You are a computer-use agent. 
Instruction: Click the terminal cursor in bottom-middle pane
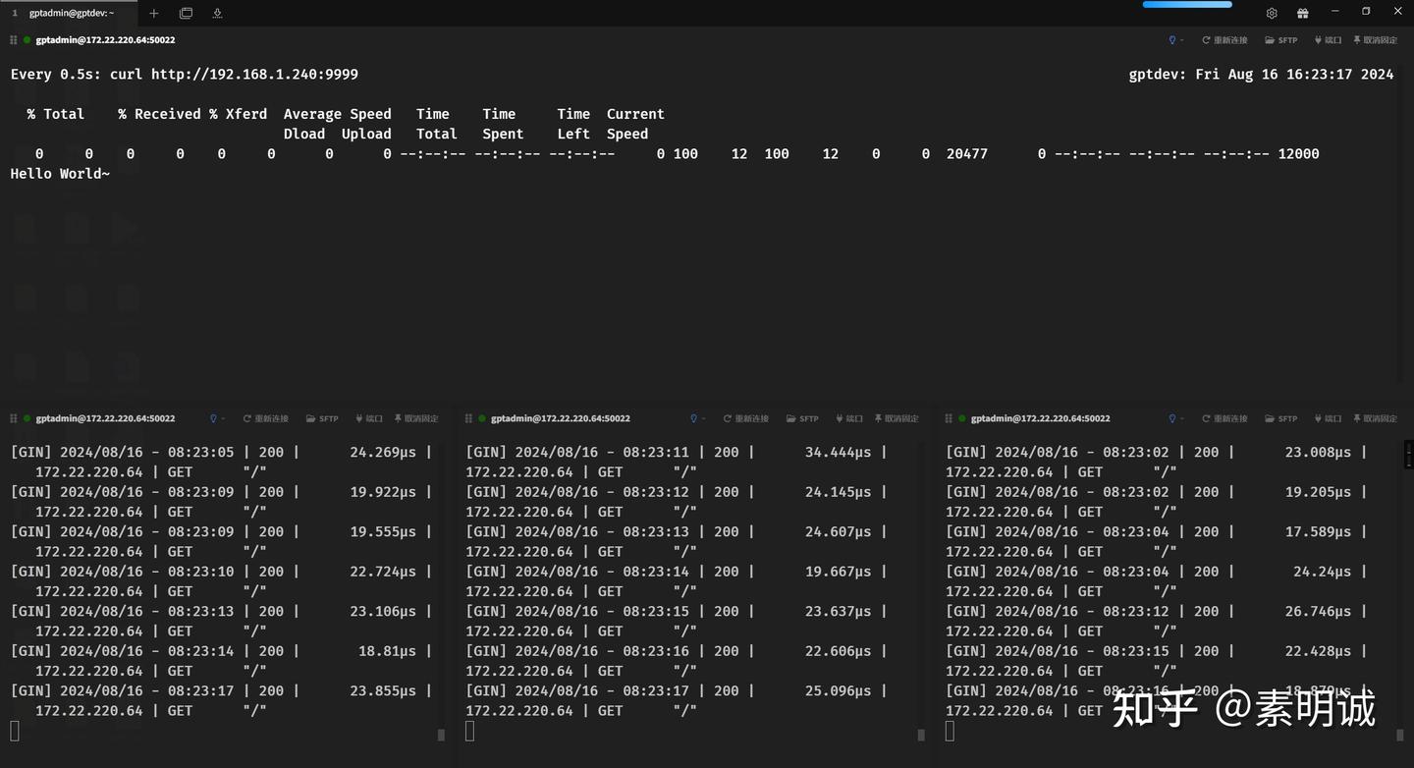tap(470, 731)
